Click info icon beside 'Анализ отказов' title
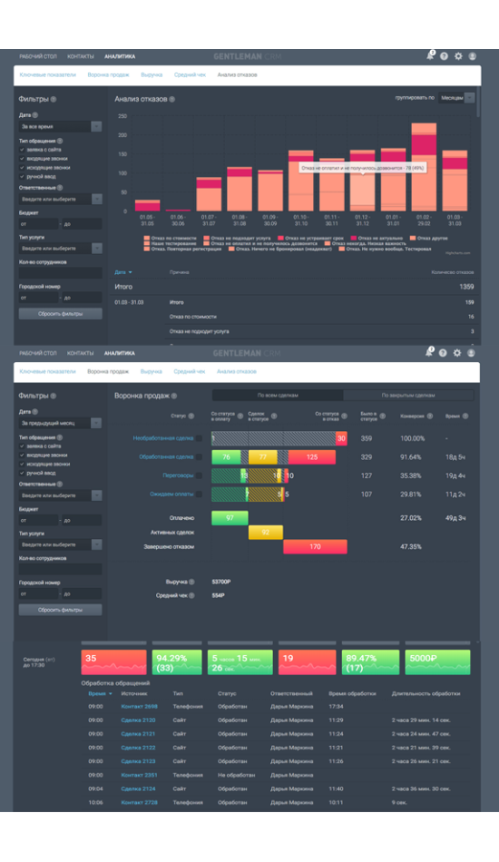 [172, 100]
